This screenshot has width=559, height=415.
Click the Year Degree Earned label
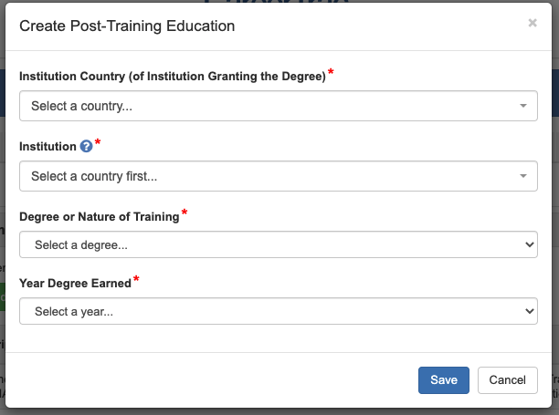pyautogui.click(x=75, y=284)
